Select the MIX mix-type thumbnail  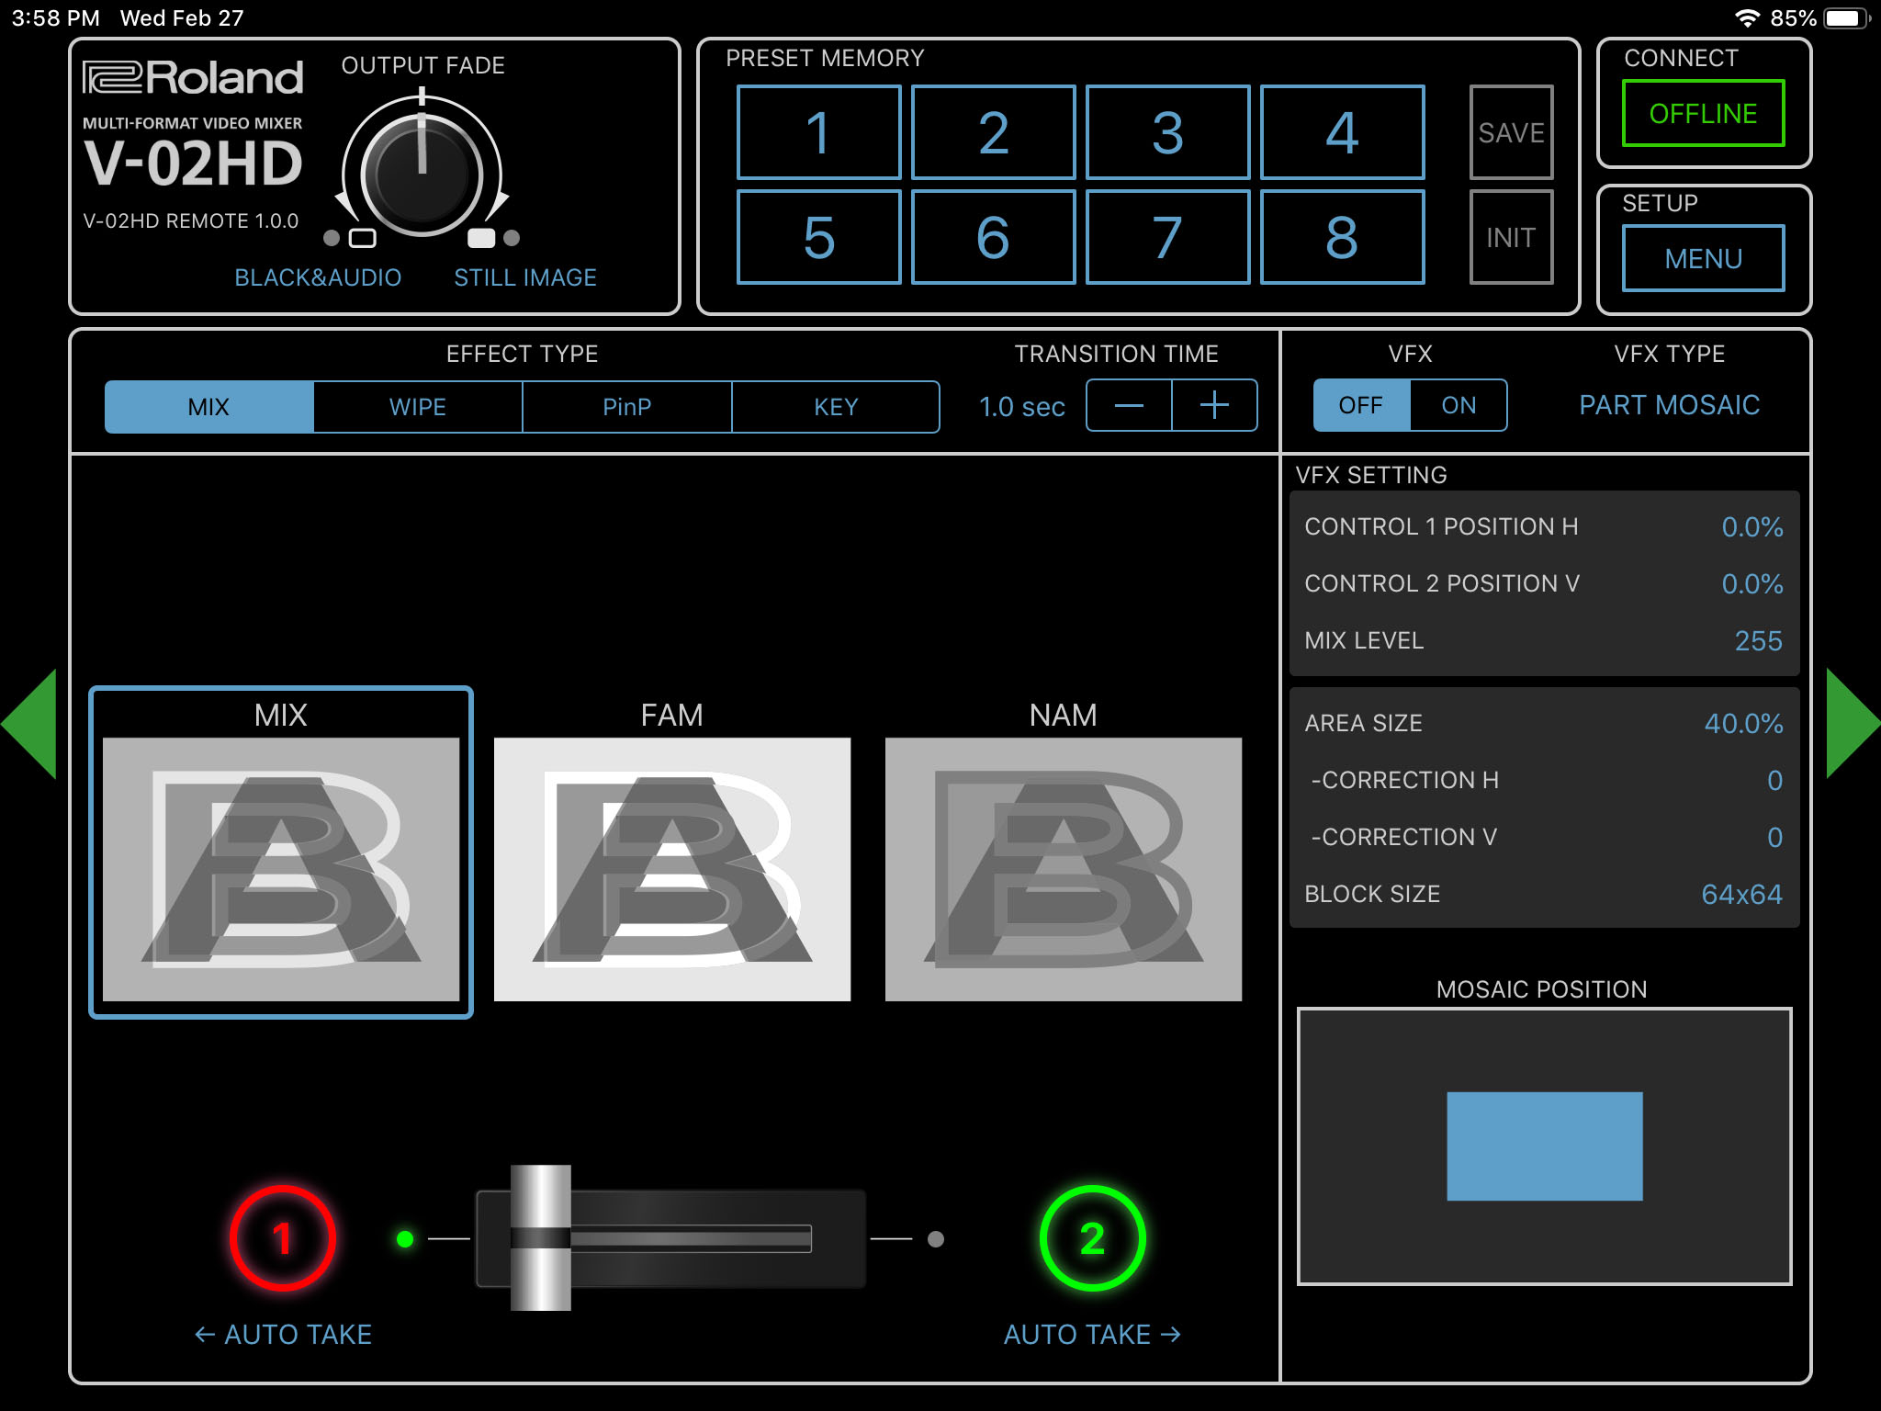pos(281,852)
